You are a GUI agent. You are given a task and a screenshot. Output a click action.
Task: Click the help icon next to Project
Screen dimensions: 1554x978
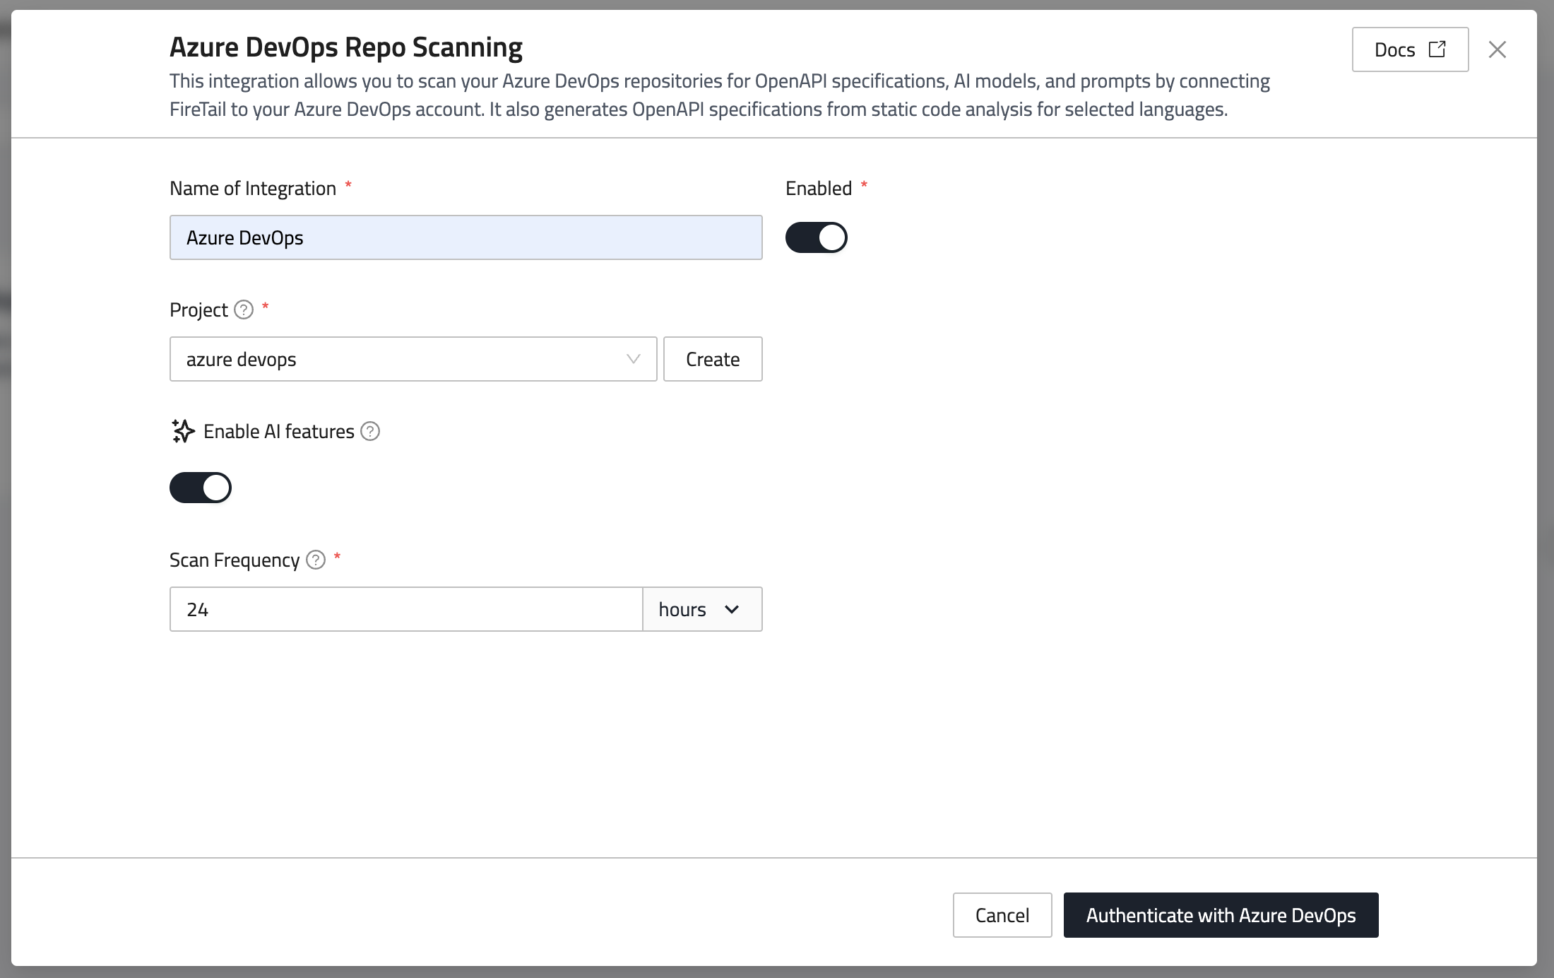click(x=244, y=310)
